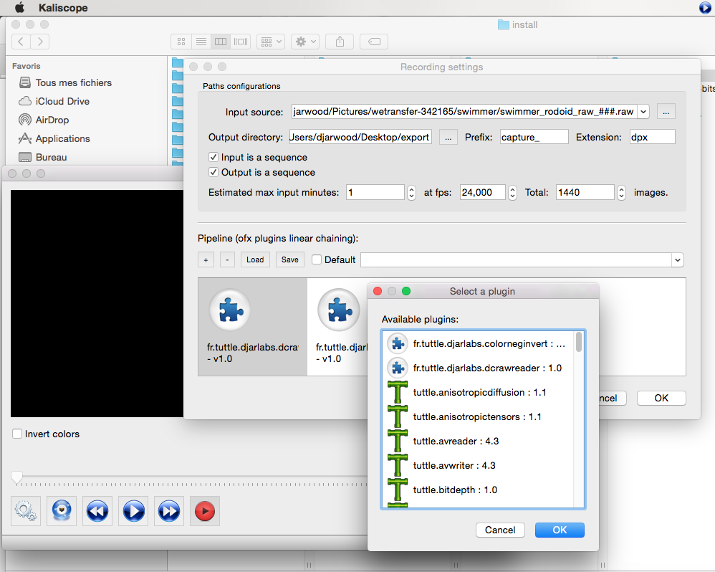Image resolution: width=715 pixels, height=572 pixels.
Task: Browse for input source file
Action: (666, 112)
